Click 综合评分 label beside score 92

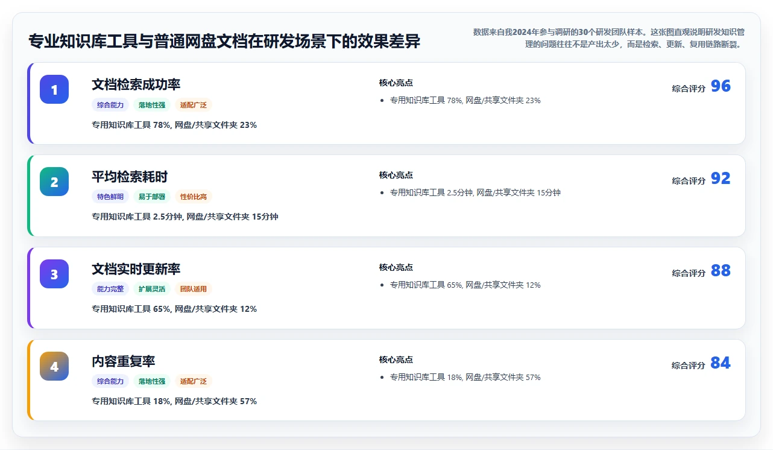(x=689, y=181)
